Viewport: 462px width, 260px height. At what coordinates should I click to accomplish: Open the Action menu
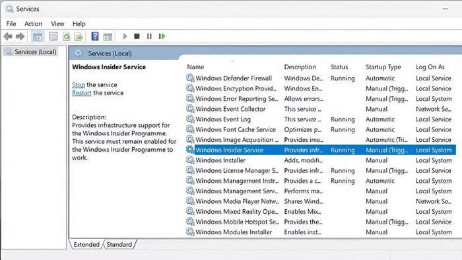pos(33,24)
